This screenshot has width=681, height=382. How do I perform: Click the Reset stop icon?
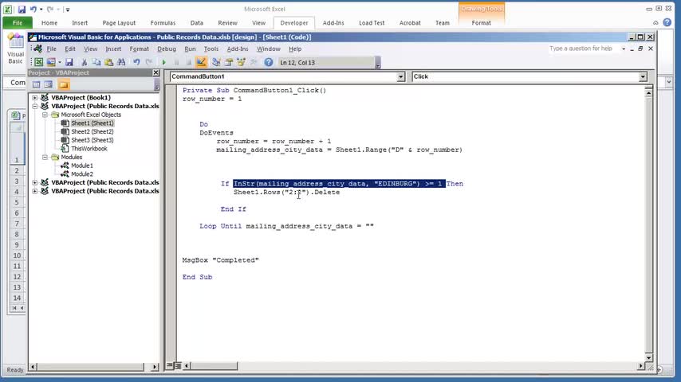(188, 62)
